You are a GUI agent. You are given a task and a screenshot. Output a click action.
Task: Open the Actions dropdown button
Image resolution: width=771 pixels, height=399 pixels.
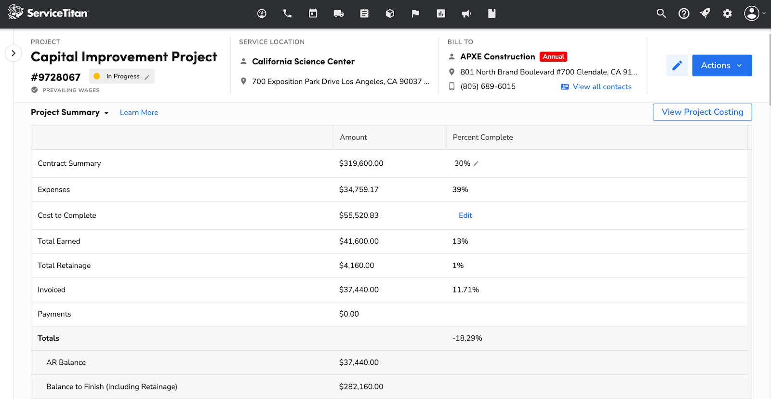[x=722, y=66]
